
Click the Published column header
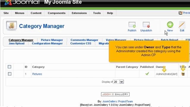pos(147,67)
